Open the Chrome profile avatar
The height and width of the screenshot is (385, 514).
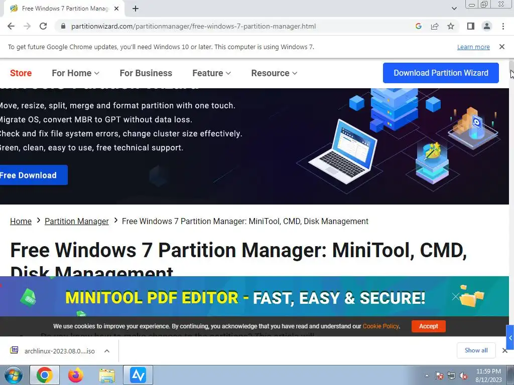point(487,26)
